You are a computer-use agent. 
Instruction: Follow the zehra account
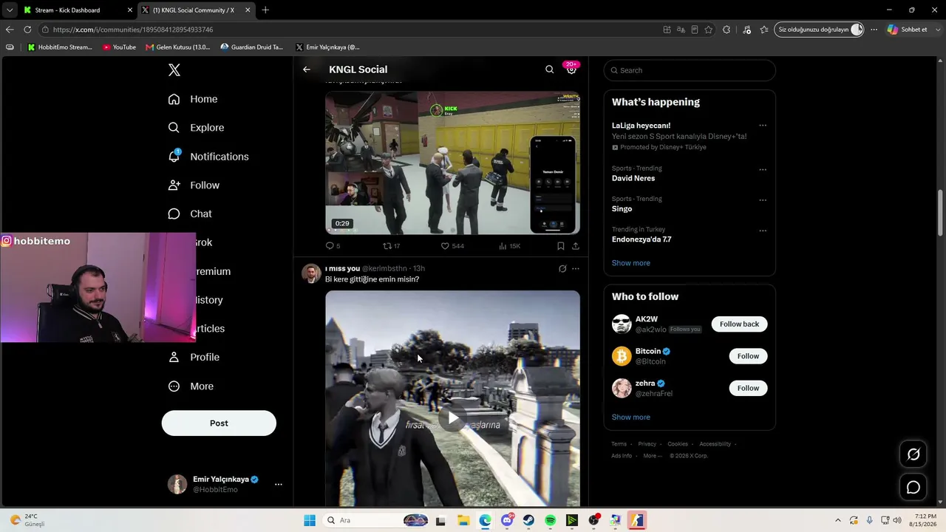748,388
